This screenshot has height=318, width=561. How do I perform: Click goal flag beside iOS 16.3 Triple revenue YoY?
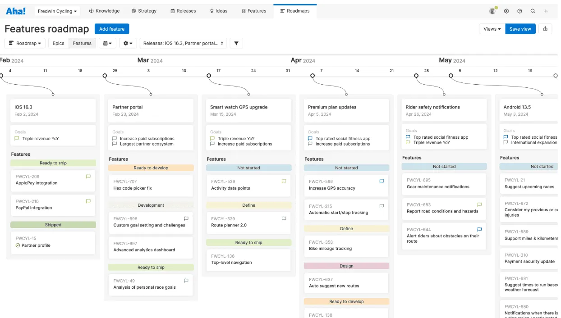(17, 139)
